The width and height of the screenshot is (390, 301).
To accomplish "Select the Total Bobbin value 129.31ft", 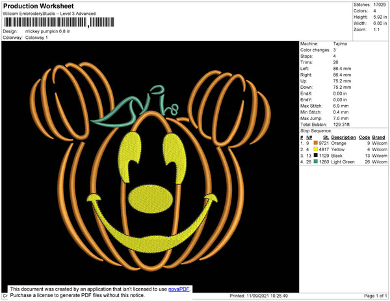I will coord(341,125).
